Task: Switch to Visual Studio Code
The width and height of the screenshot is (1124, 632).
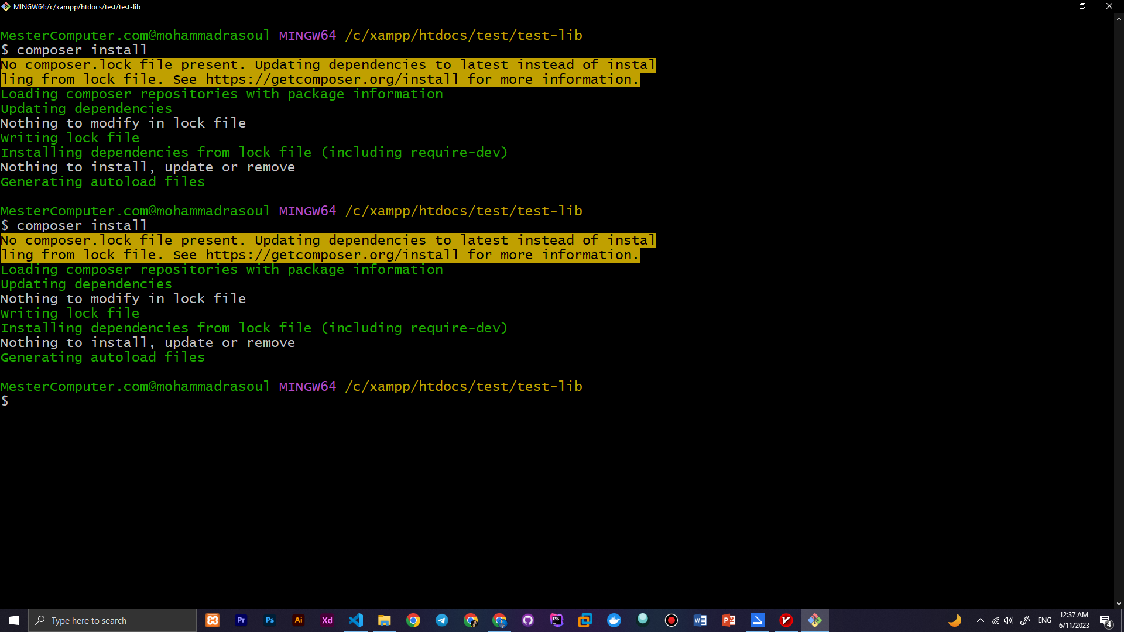Action: 356,620
